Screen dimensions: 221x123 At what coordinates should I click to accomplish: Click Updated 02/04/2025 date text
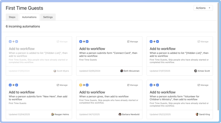(19, 114)
